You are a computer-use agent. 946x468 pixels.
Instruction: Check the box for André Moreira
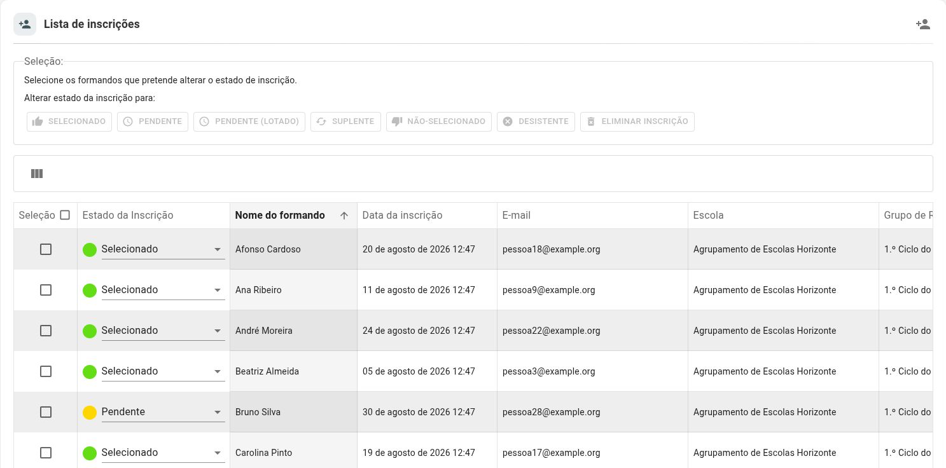(46, 331)
